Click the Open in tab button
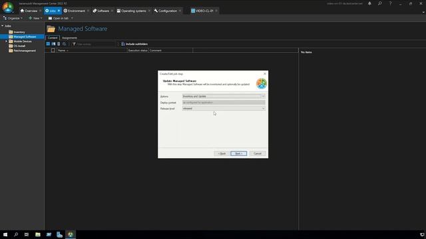 59,18
